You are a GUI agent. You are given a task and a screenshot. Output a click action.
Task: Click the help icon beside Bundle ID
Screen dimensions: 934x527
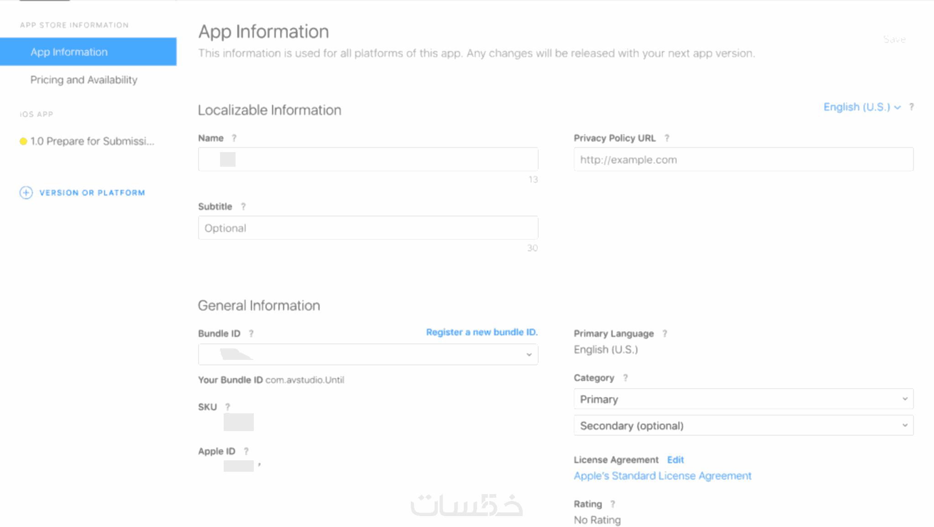tap(251, 333)
